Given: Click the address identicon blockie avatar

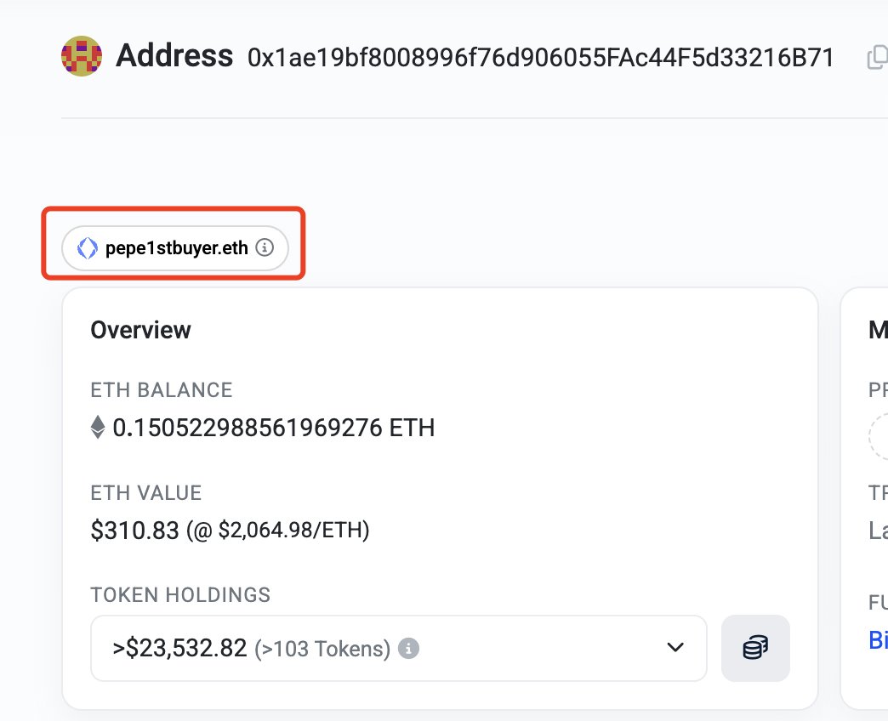Looking at the screenshot, I should (x=82, y=56).
